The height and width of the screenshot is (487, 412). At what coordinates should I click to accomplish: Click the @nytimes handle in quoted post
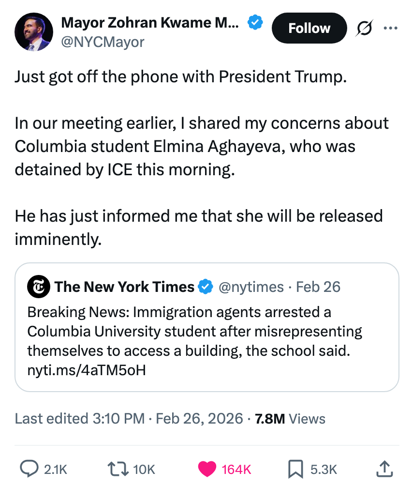pyautogui.click(x=251, y=287)
